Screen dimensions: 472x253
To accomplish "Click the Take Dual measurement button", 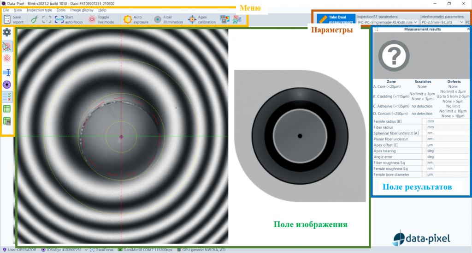I will [336, 19].
